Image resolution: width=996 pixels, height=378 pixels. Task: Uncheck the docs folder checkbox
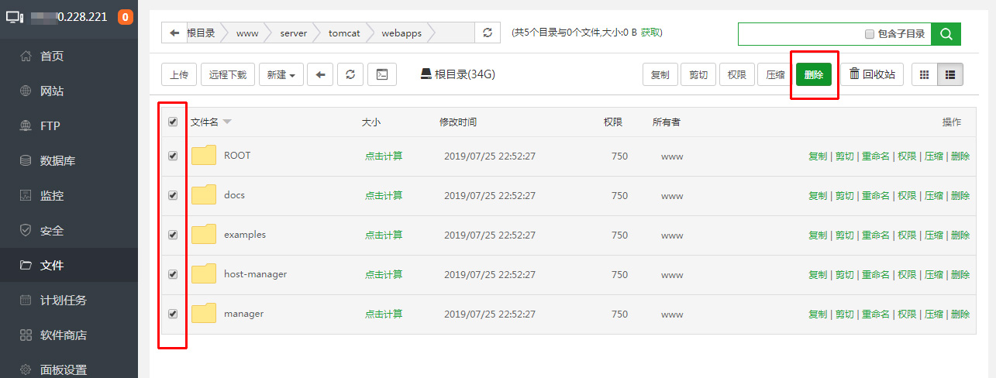[x=173, y=195]
